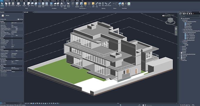The image size is (200, 106).
Task: Open the Set work plane tool
Action: coord(120,4)
